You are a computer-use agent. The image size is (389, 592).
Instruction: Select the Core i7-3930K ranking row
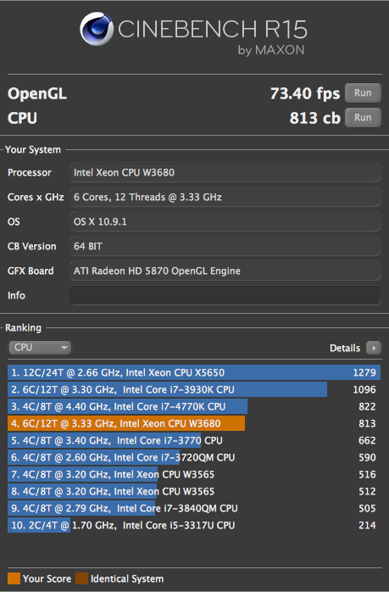(x=194, y=389)
